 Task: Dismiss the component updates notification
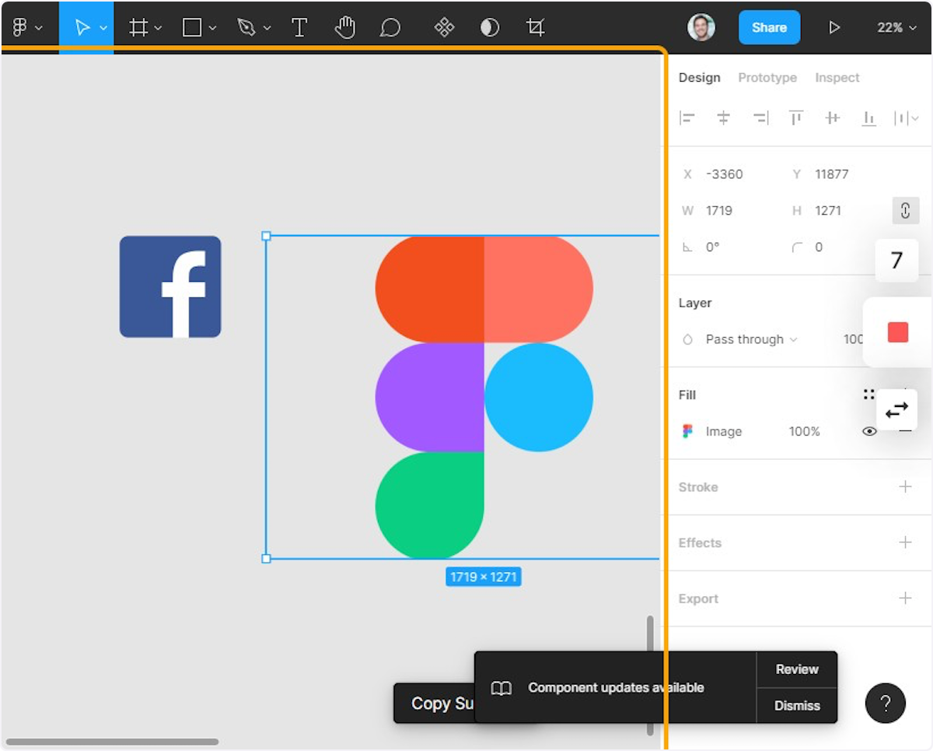pyautogui.click(x=797, y=706)
